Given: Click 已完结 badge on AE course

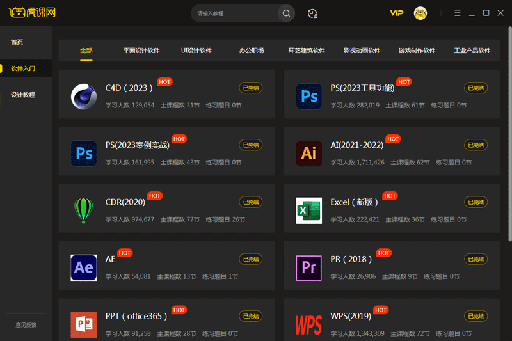Looking at the screenshot, I should [x=251, y=259].
